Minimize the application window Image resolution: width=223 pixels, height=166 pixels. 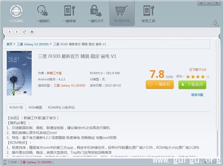click(x=209, y=3)
